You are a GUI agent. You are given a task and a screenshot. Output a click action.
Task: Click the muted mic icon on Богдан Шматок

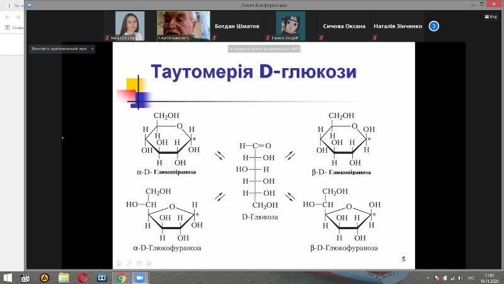click(x=214, y=38)
